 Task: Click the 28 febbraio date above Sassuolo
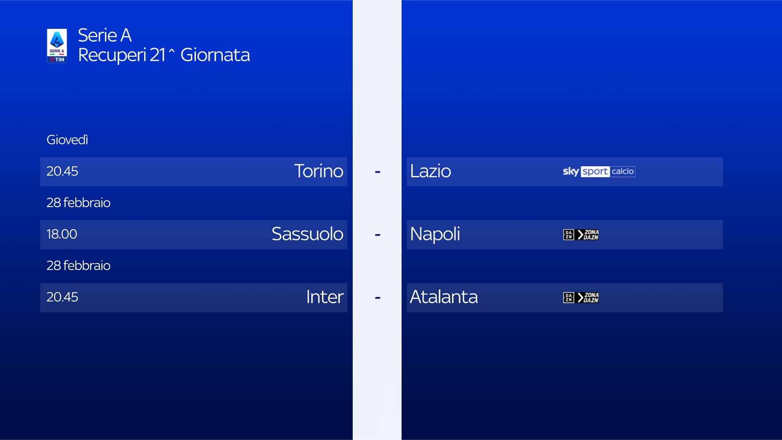pos(78,202)
